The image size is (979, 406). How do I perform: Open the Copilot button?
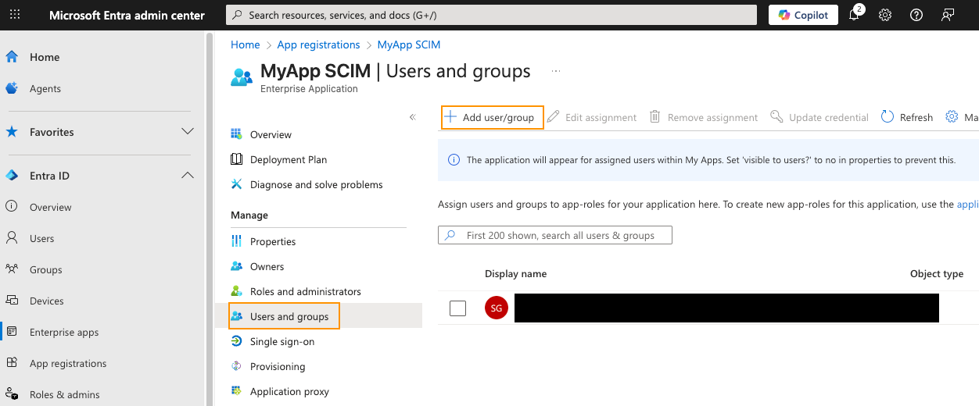tap(803, 15)
